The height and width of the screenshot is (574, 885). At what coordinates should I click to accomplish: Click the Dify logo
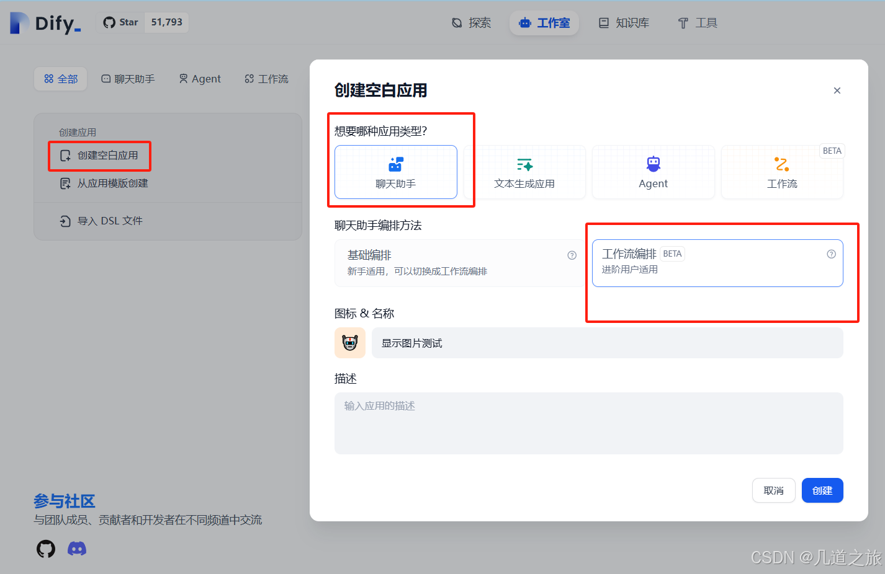point(45,23)
